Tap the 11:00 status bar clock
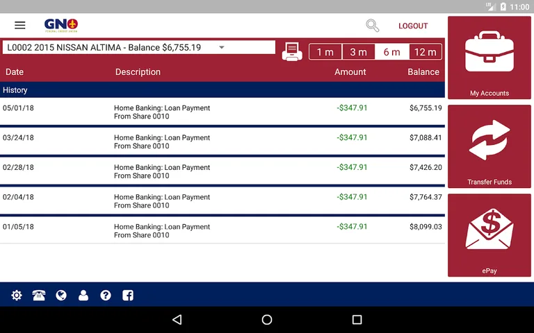 (519, 7)
